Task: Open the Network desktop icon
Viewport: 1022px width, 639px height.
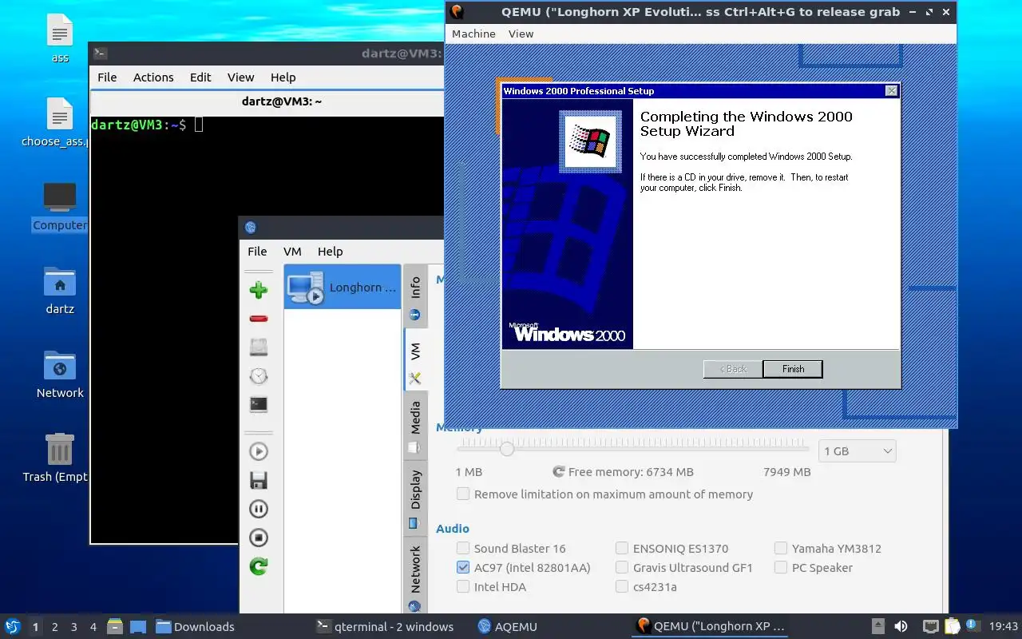Action: pos(60,374)
